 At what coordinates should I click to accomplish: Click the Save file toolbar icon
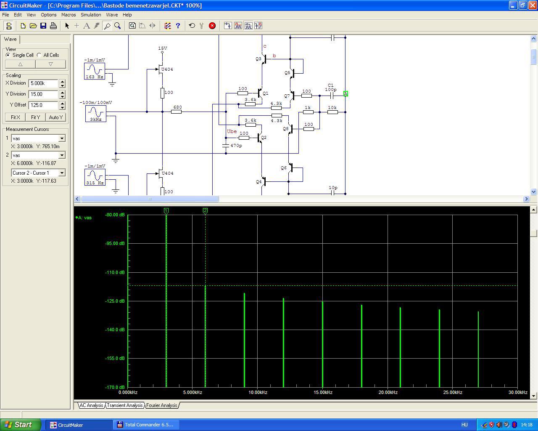(x=43, y=26)
